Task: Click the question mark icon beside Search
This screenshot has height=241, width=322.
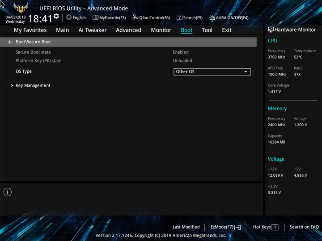Action: 179,17
